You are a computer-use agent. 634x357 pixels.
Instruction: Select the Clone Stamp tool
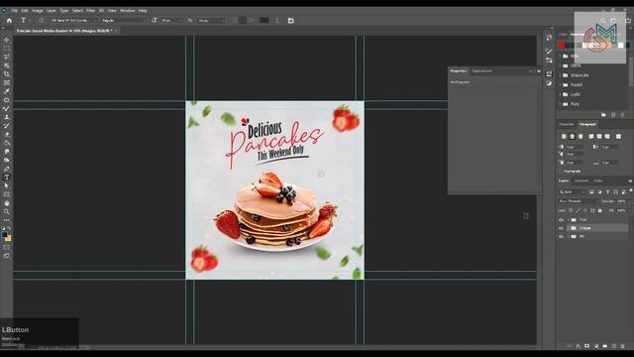[7, 117]
